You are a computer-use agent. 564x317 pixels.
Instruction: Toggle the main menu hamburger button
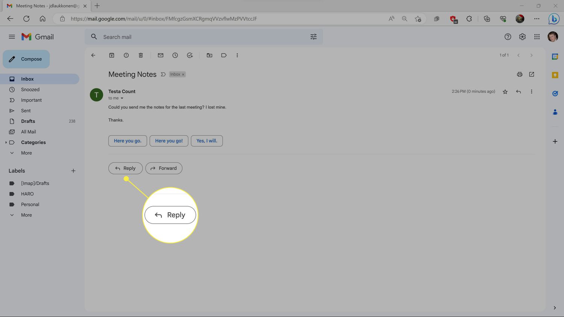pyautogui.click(x=12, y=37)
